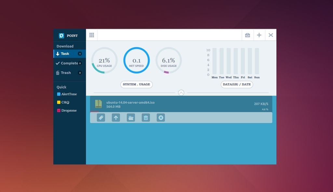The height and width of the screenshot is (192, 333).
Task: Click the Tue bar in chart
Action: point(221,61)
